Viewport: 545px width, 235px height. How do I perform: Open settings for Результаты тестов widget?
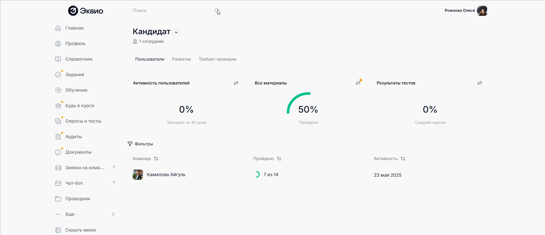(x=480, y=83)
